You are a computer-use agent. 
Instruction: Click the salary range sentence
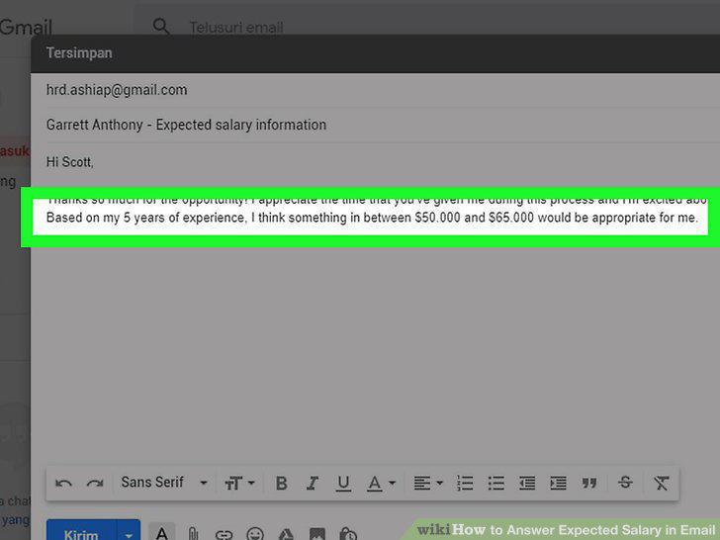coord(372,218)
